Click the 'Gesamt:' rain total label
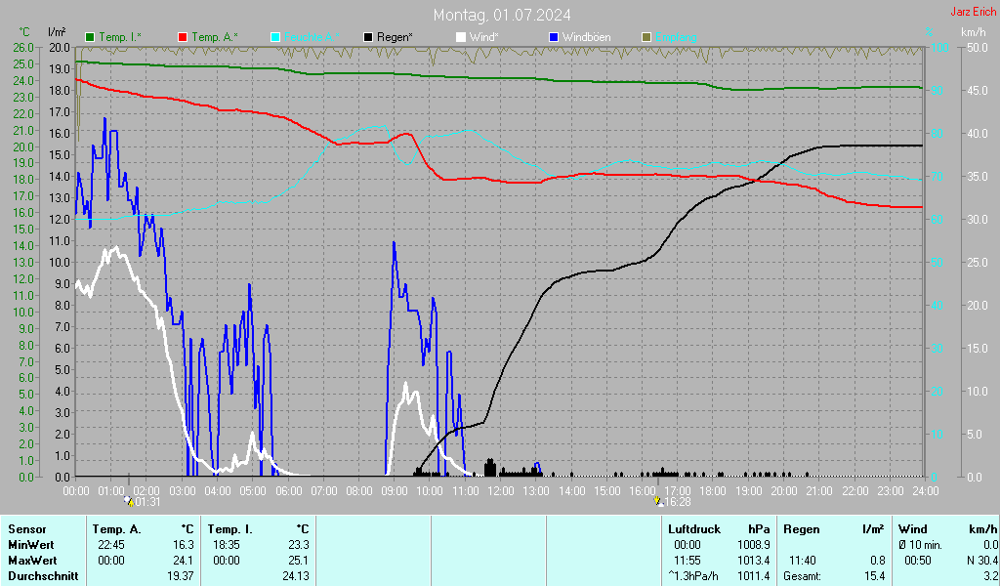1000x586 pixels. (x=803, y=576)
